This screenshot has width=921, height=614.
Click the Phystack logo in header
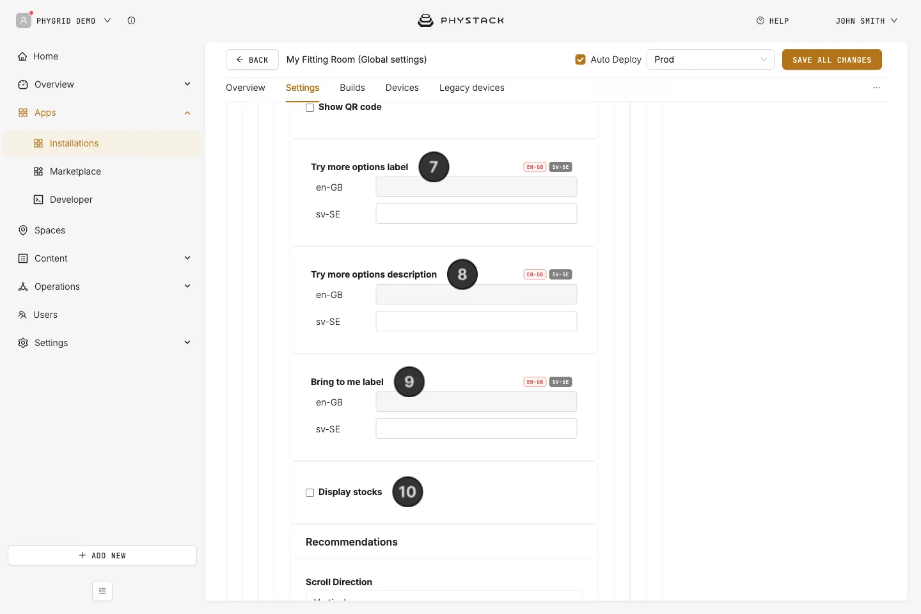[460, 20]
